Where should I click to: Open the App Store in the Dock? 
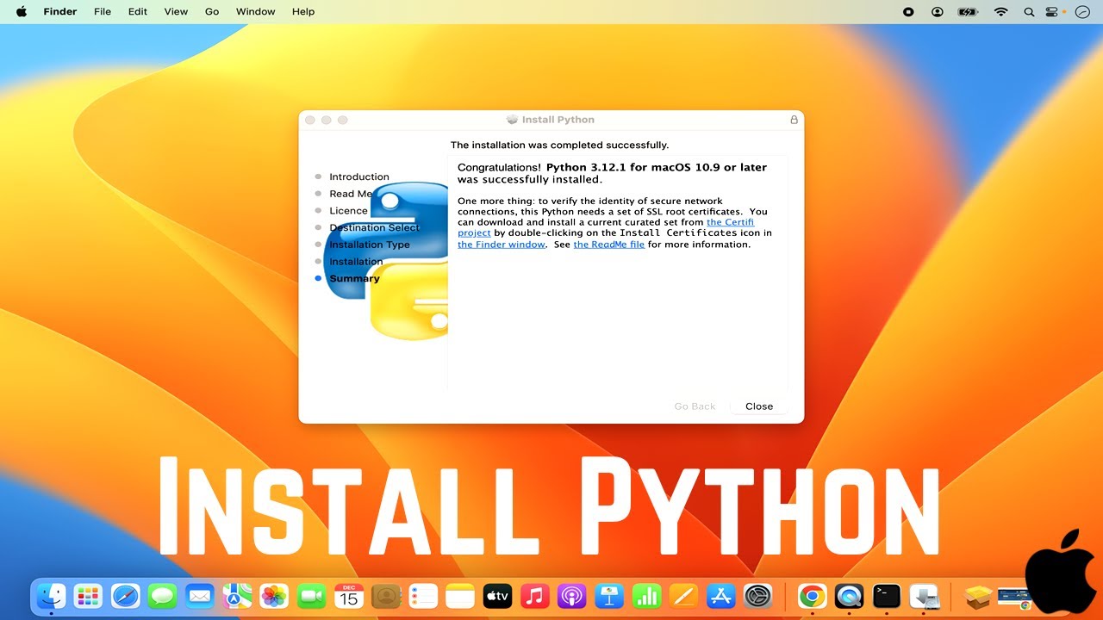[x=720, y=596]
